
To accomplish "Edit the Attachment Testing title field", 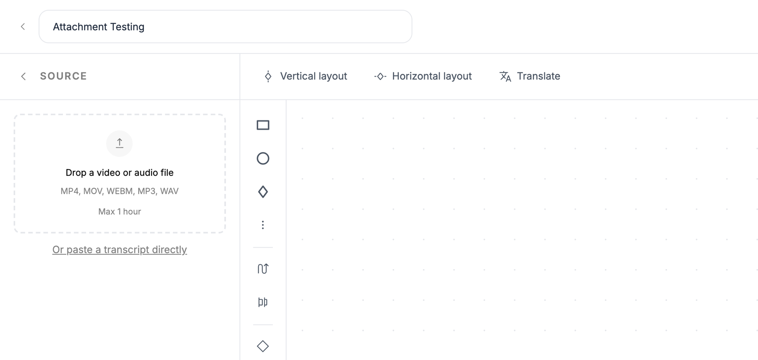I will (x=226, y=27).
